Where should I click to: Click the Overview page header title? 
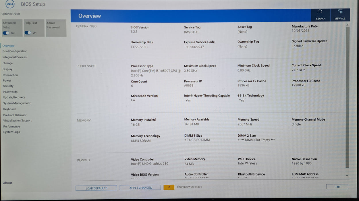coord(90,16)
